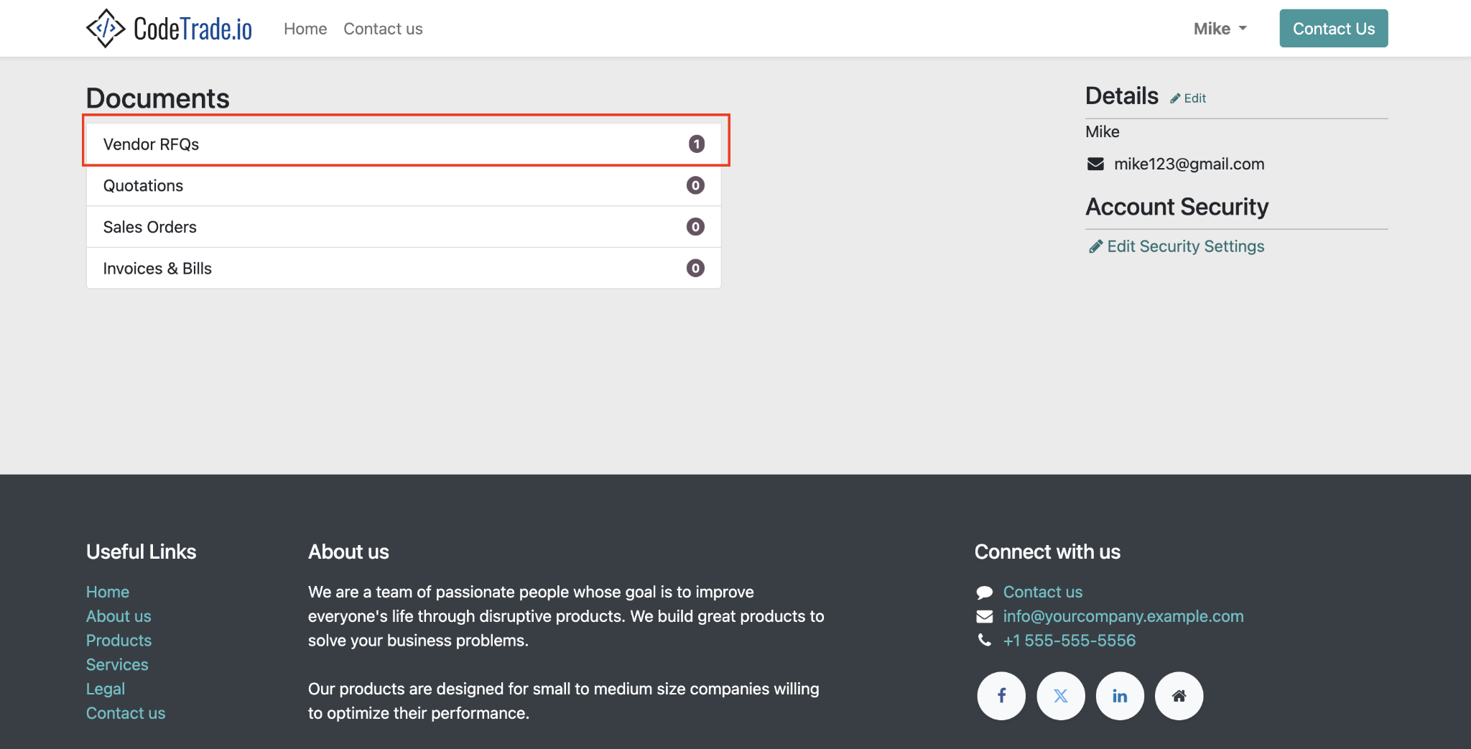Click the +1 555-555-5556 phone link
Screen dimensions: 1471x749
[x=1069, y=641]
